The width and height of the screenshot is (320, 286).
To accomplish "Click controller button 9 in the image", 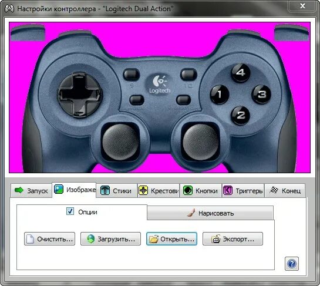I will [x=132, y=74].
